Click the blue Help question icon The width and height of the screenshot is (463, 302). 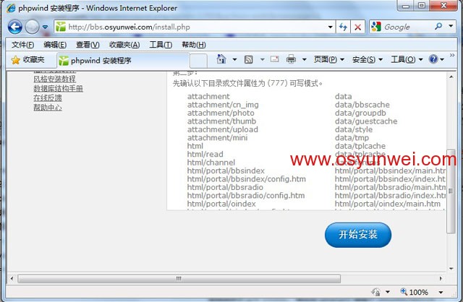click(433, 59)
